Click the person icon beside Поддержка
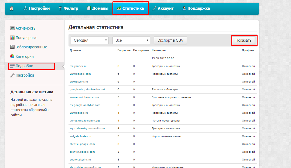This screenshot has width=291, height=168. click(184, 8)
